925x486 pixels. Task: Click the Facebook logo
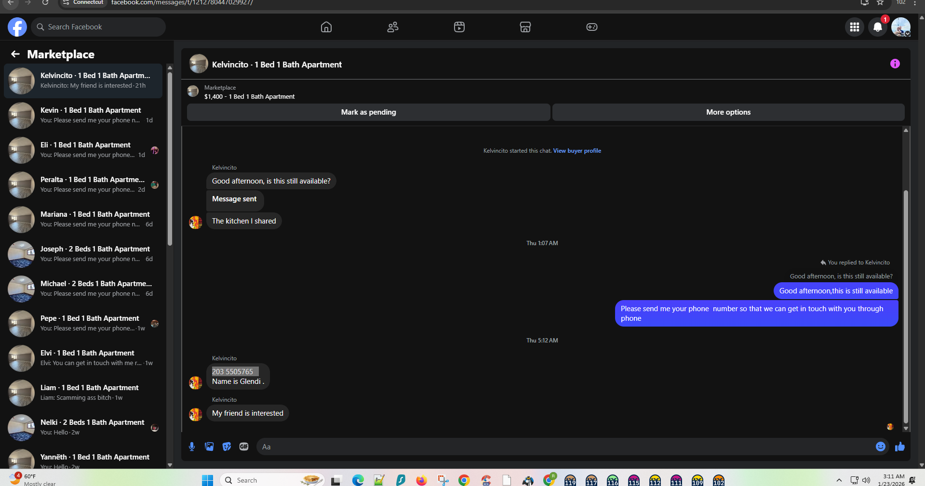[17, 27]
